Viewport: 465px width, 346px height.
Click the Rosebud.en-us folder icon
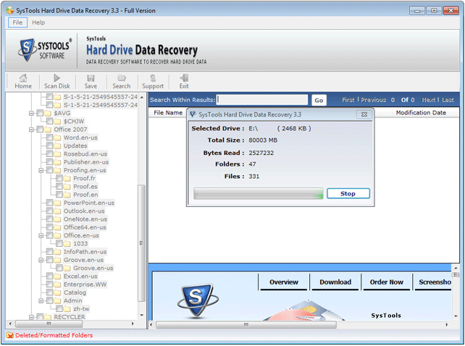point(58,154)
